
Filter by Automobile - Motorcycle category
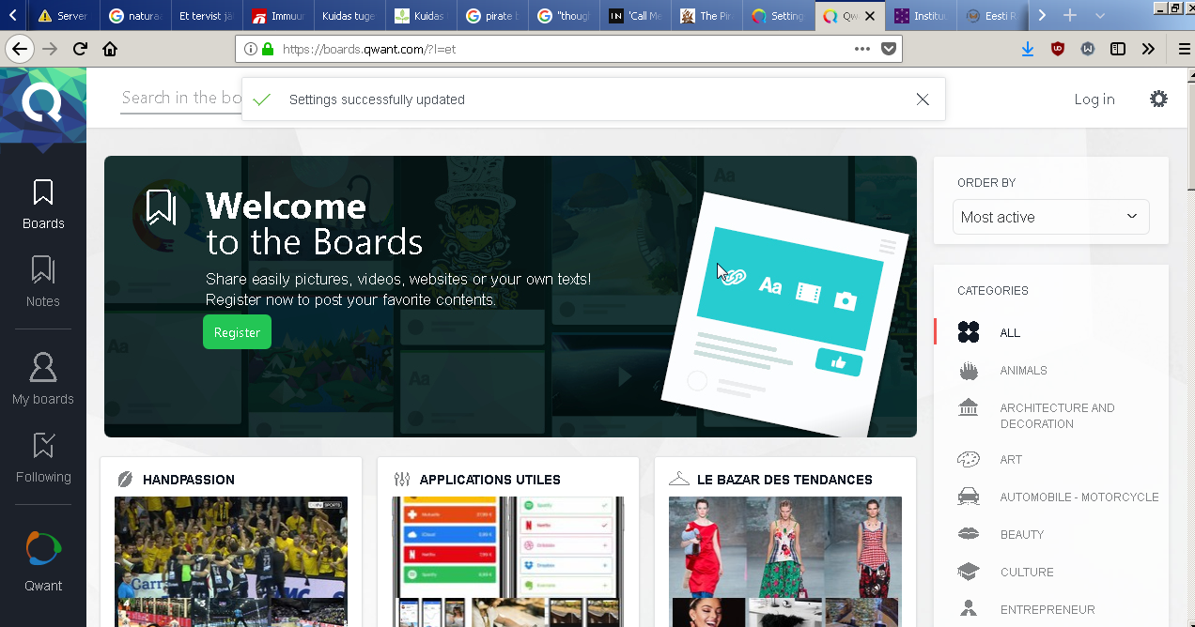click(1079, 497)
